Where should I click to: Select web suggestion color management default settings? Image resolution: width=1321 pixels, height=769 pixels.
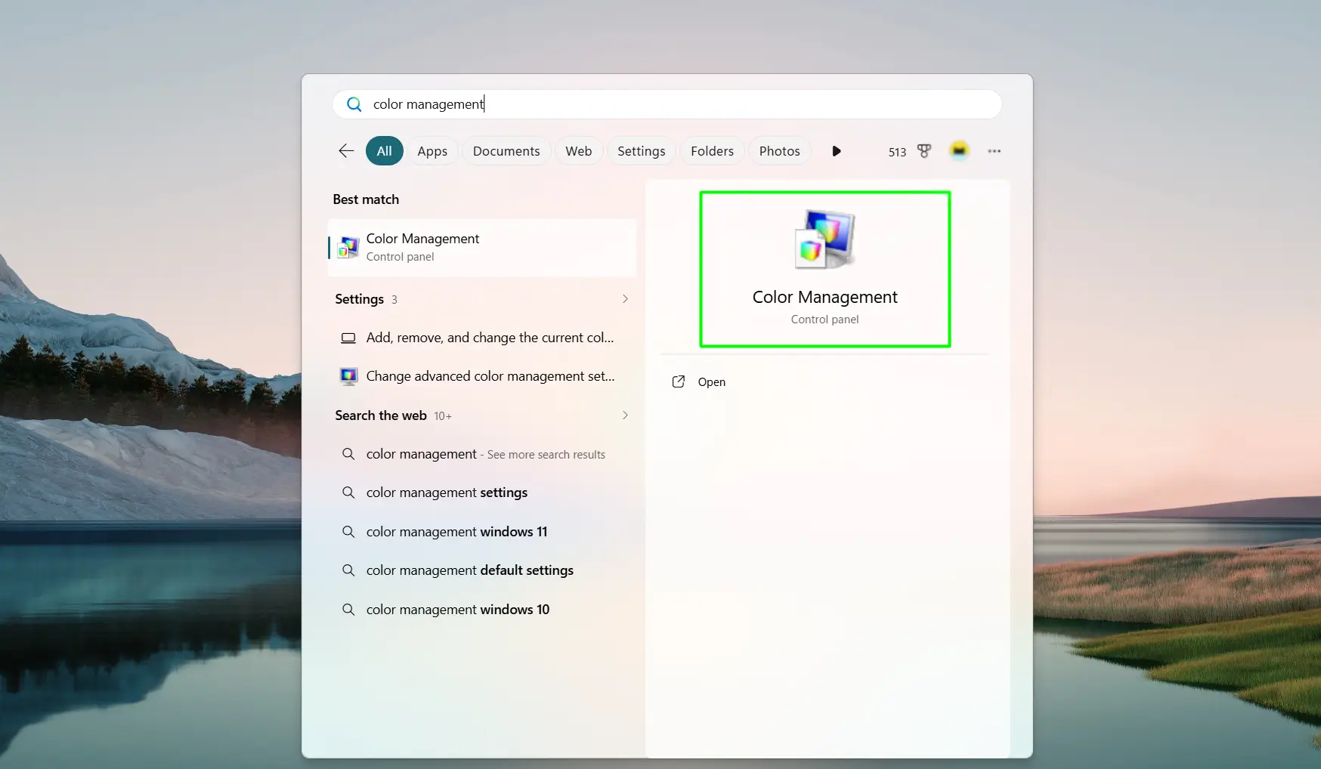(x=482, y=570)
